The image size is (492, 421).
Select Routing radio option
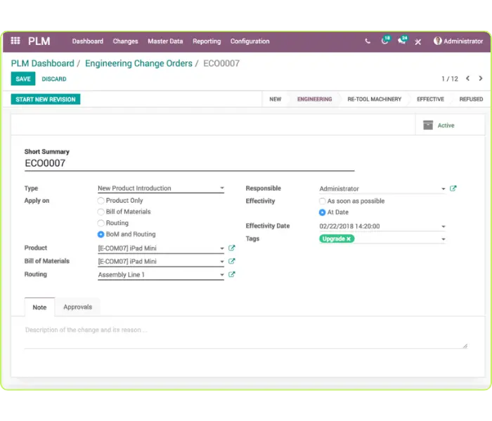(x=101, y=223)
